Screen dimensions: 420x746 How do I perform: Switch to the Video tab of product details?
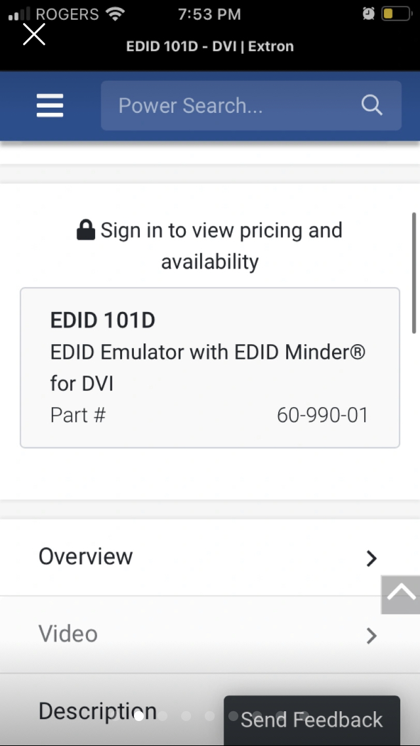tap(210, 634)
